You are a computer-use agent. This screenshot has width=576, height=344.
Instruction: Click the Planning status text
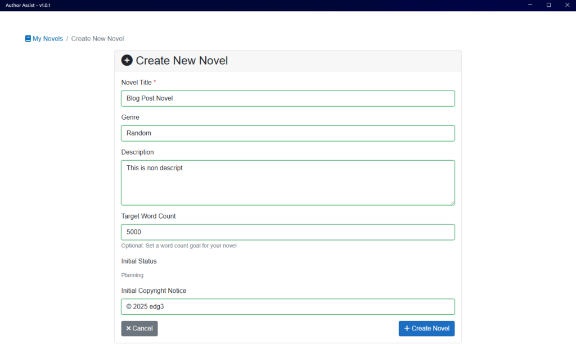[x=132, y=275]
